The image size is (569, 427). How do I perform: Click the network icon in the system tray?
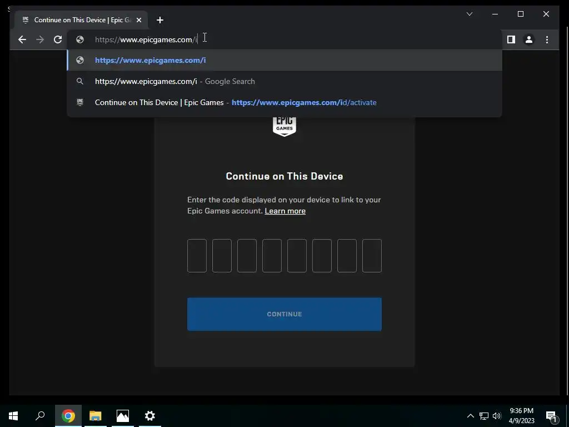pos(484,416)
